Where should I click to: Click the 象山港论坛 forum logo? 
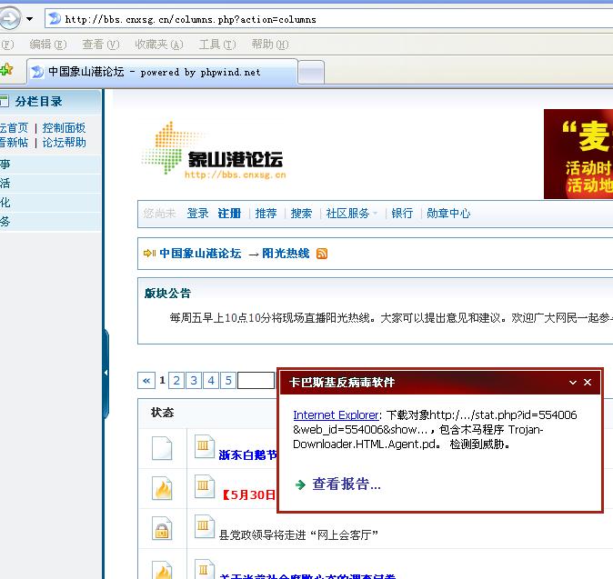click(x=215, y=151)
